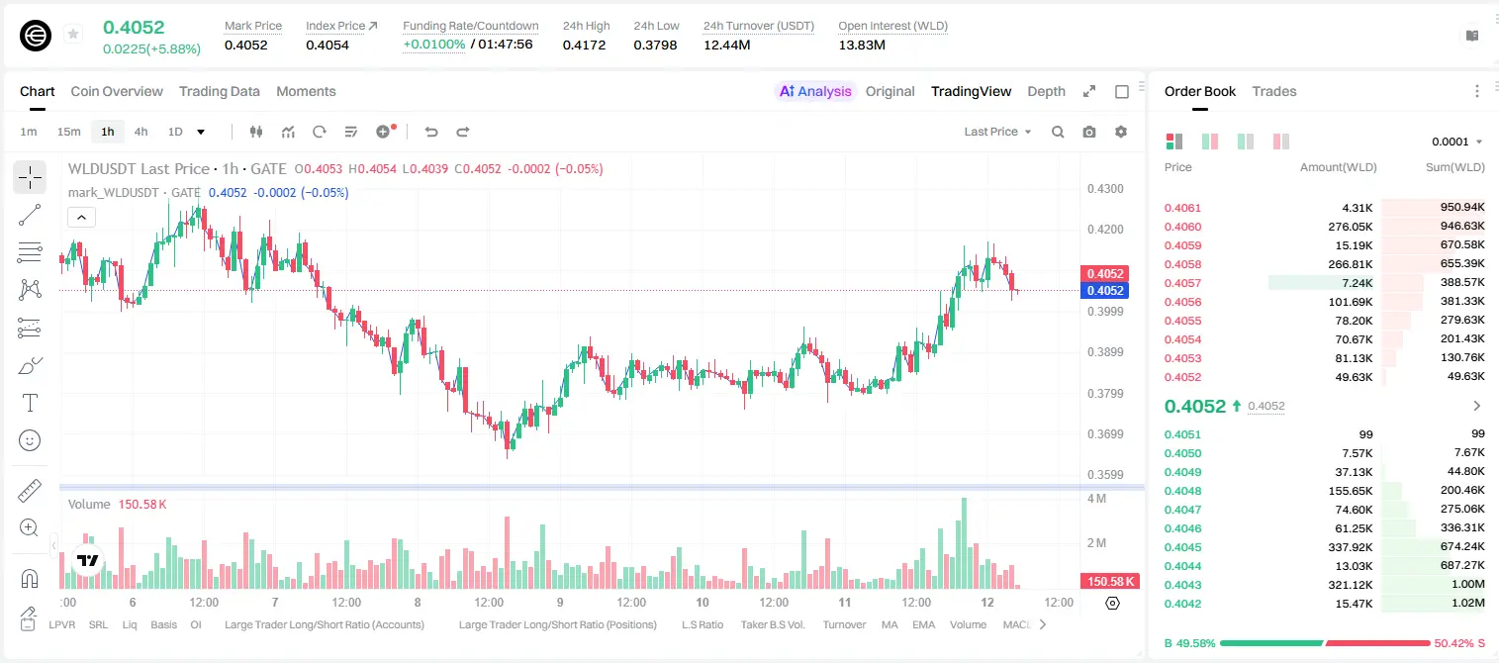Open the AI Analysis button
1499x663 pixels.
[x=814, y=91]
